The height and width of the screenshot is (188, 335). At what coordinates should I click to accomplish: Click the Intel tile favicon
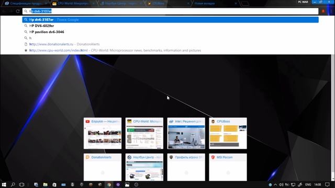(171, 121)
